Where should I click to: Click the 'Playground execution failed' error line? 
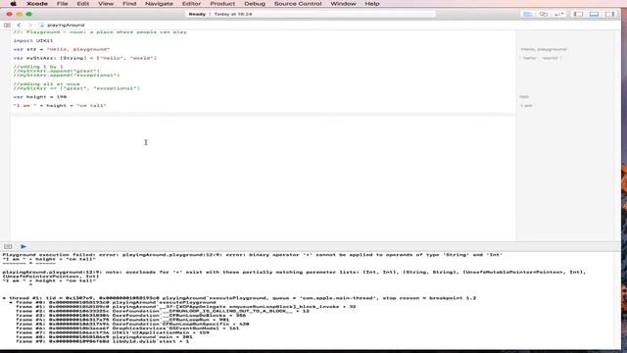253,255
